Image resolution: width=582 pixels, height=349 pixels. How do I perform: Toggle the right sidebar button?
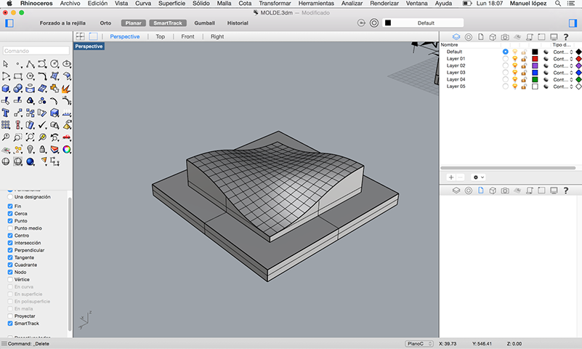(573, 23)
